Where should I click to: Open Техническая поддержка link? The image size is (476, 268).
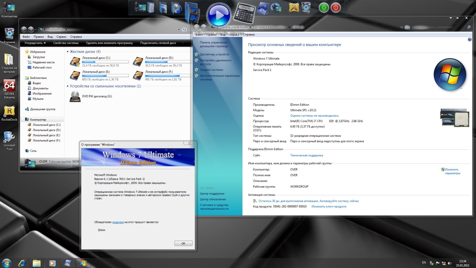click(x=306, y=155)
